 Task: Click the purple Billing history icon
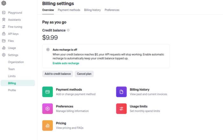[121, 92]
